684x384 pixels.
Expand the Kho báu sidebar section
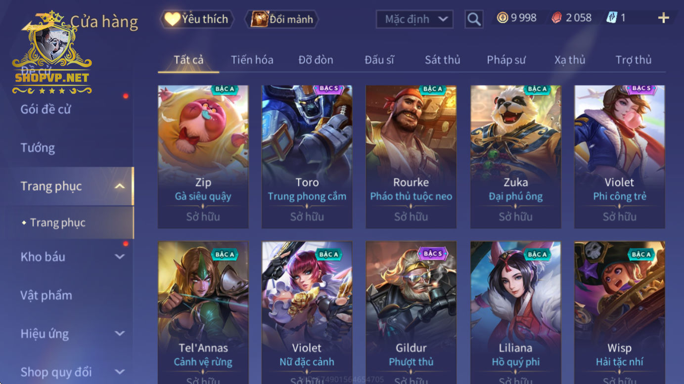(x=120, y=256)
